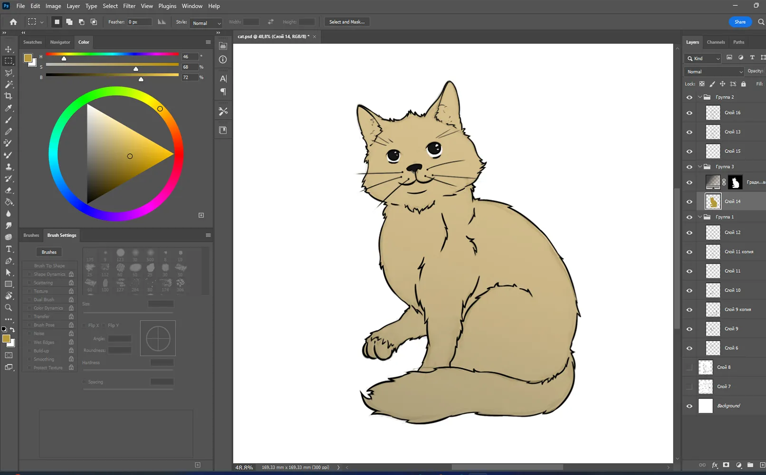
Task: Select the Eraser tool
Action: tap(9, 190)
